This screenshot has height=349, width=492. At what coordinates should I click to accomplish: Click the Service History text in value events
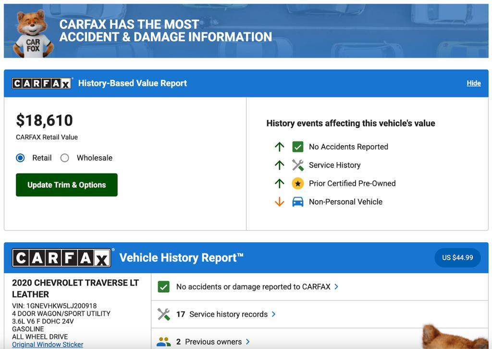point(335,165)
